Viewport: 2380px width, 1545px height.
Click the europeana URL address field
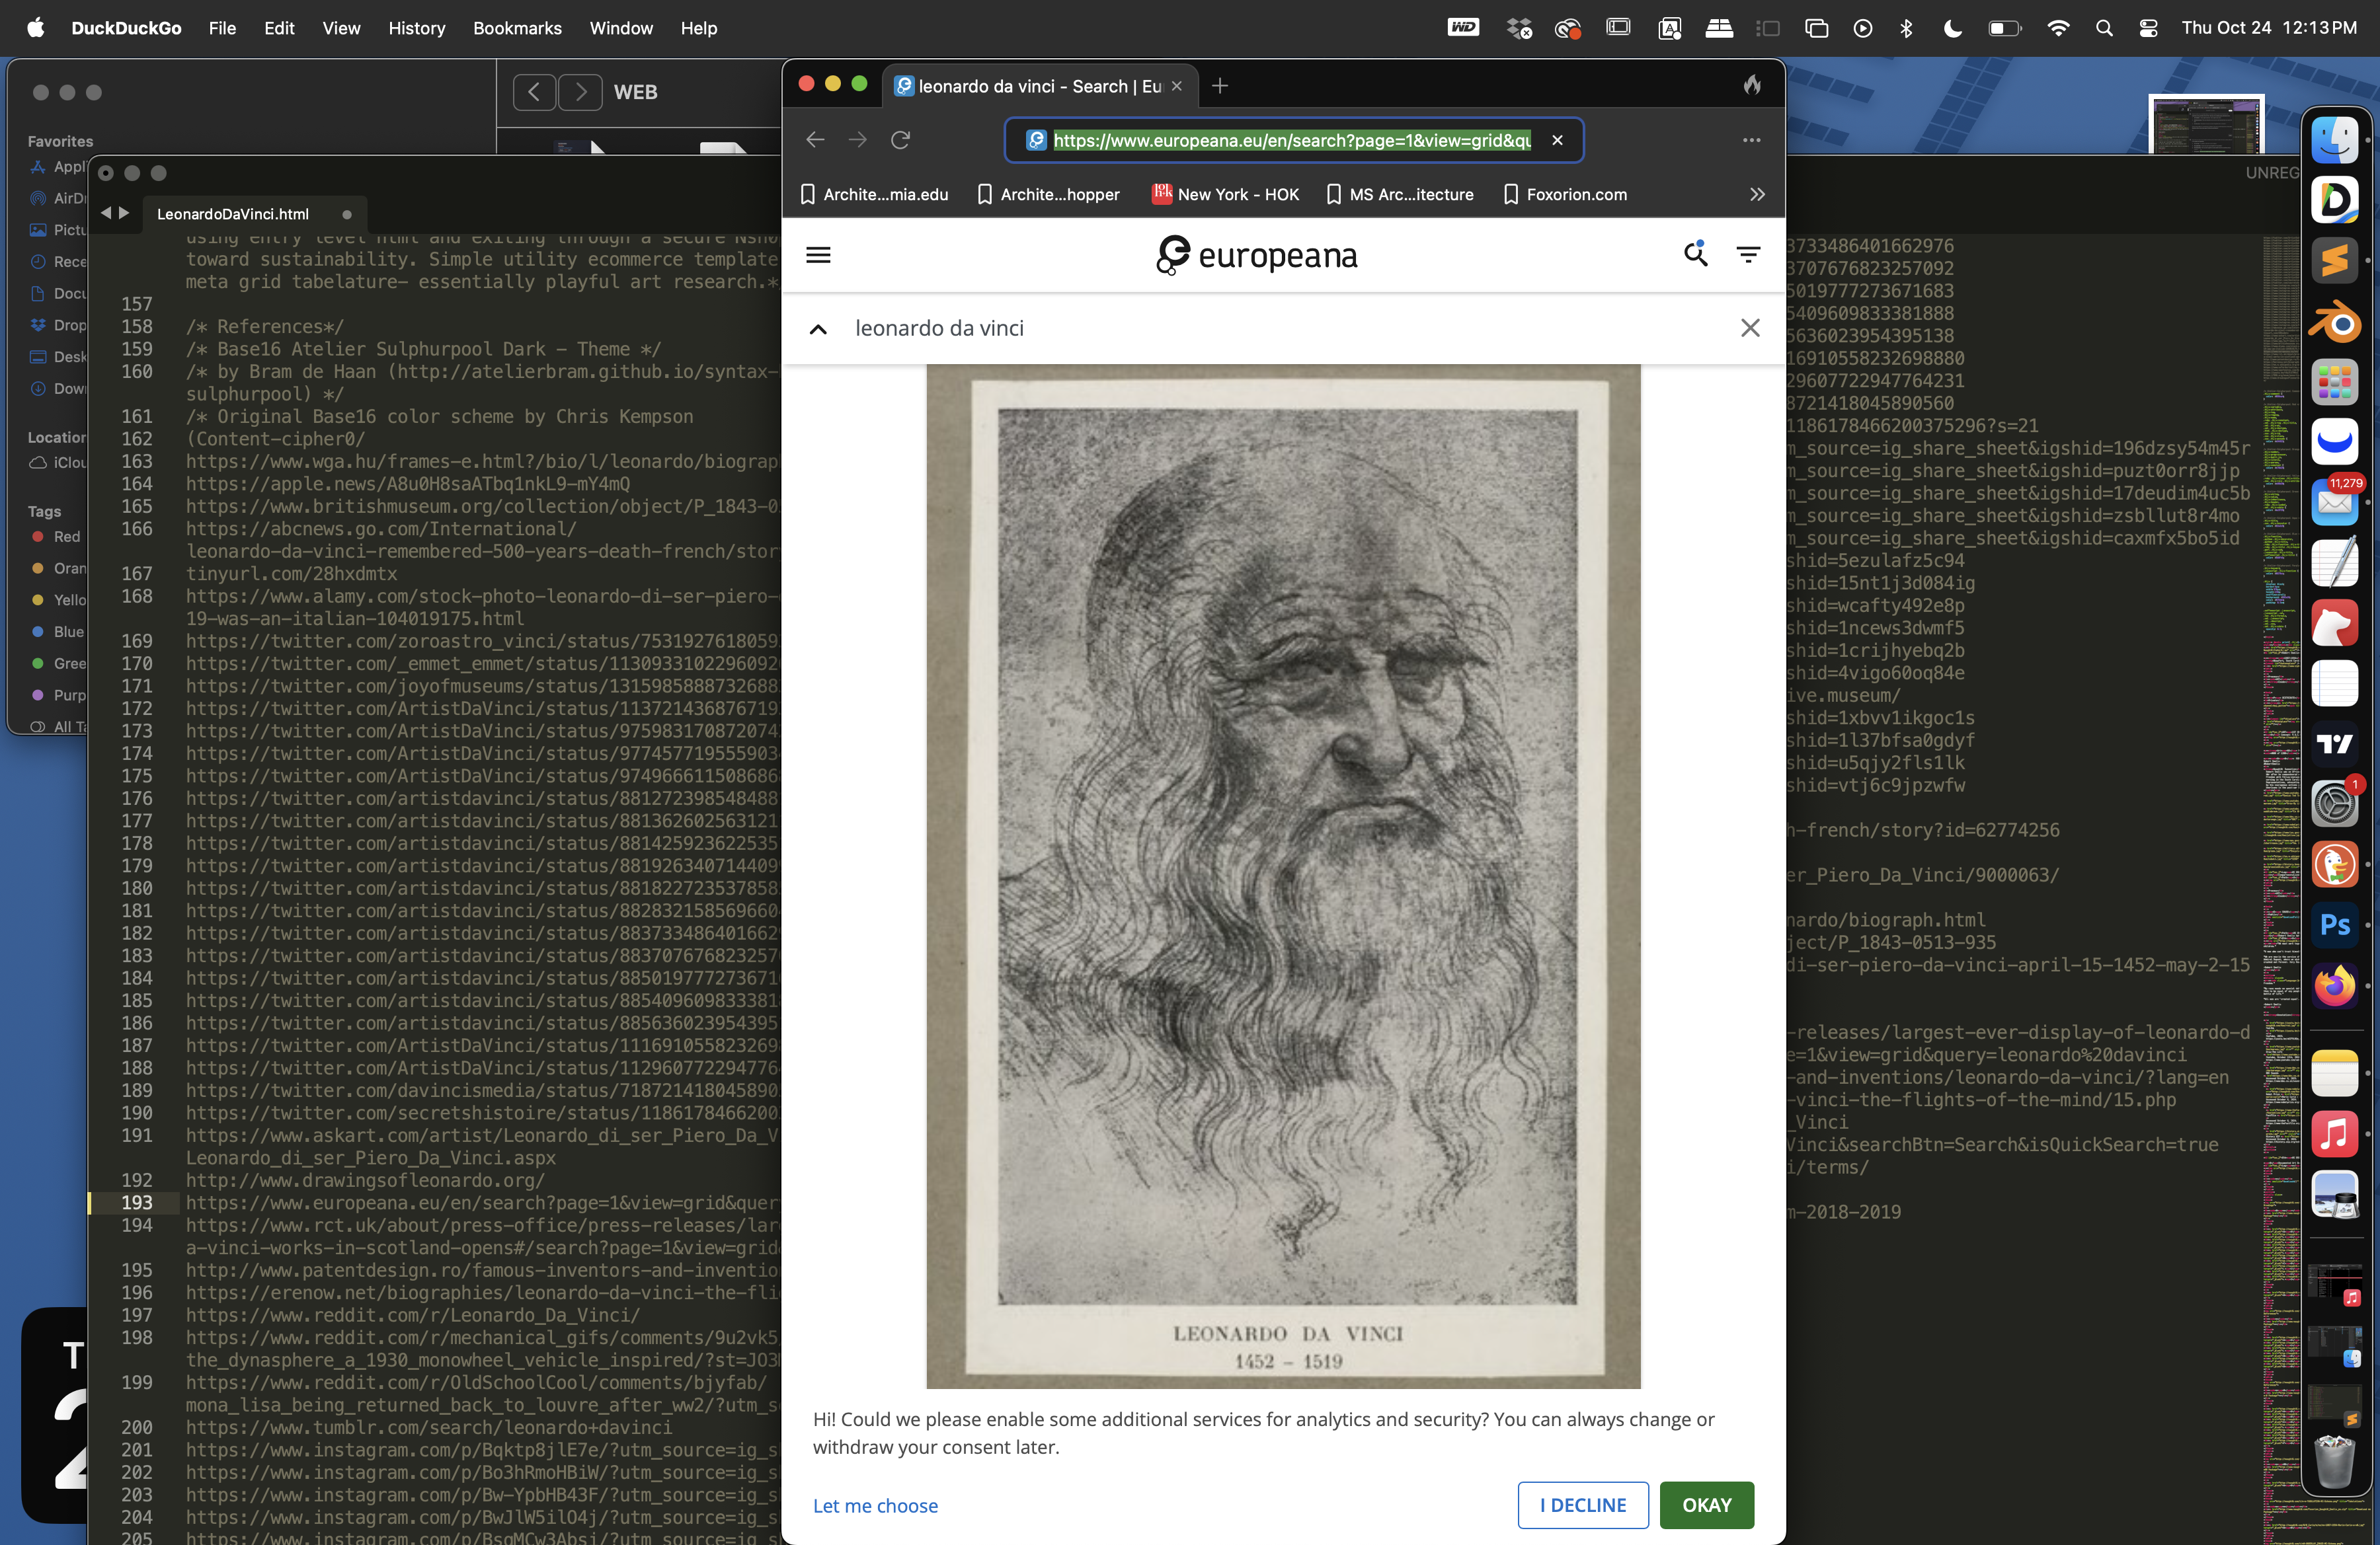1292,140
